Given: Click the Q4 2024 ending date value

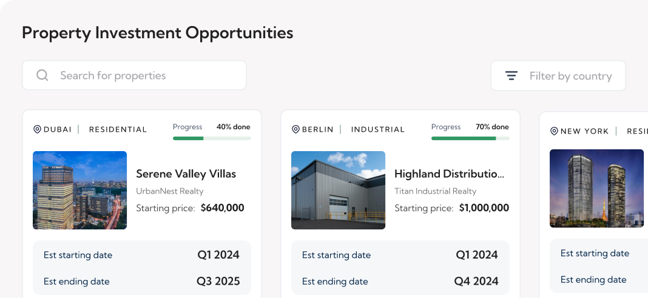Looking at the screenshot, I should [476, 281].
